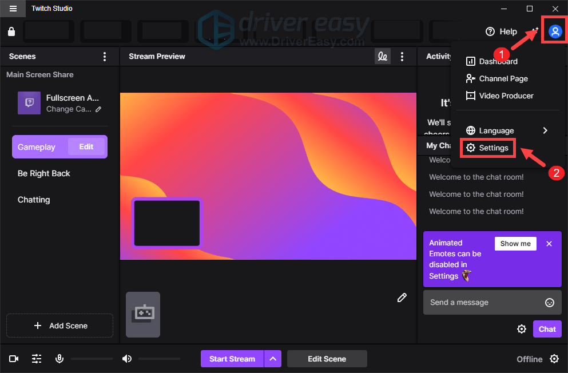Adjust the microphone volume slider

(x=92, y=359)
